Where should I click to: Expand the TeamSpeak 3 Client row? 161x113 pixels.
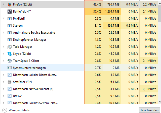[x=3, y=61]
